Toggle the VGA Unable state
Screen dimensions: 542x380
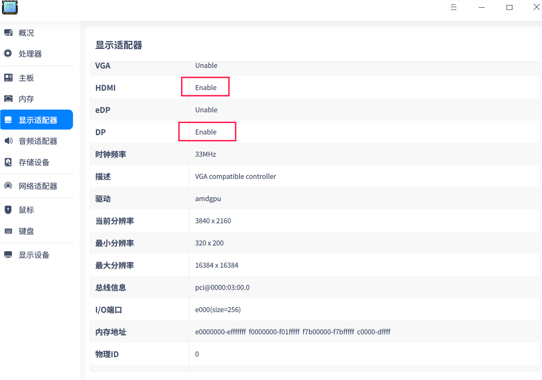pos(206,65)
